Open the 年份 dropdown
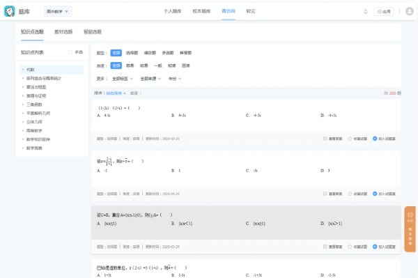The height and width of the screenshot is (278, 418). pyautogui.click(x=175, y=79)
